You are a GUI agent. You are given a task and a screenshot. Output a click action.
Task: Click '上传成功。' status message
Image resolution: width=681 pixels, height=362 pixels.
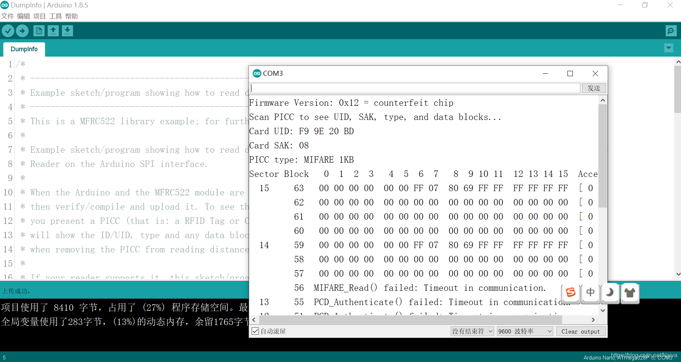tap(16, 291)
